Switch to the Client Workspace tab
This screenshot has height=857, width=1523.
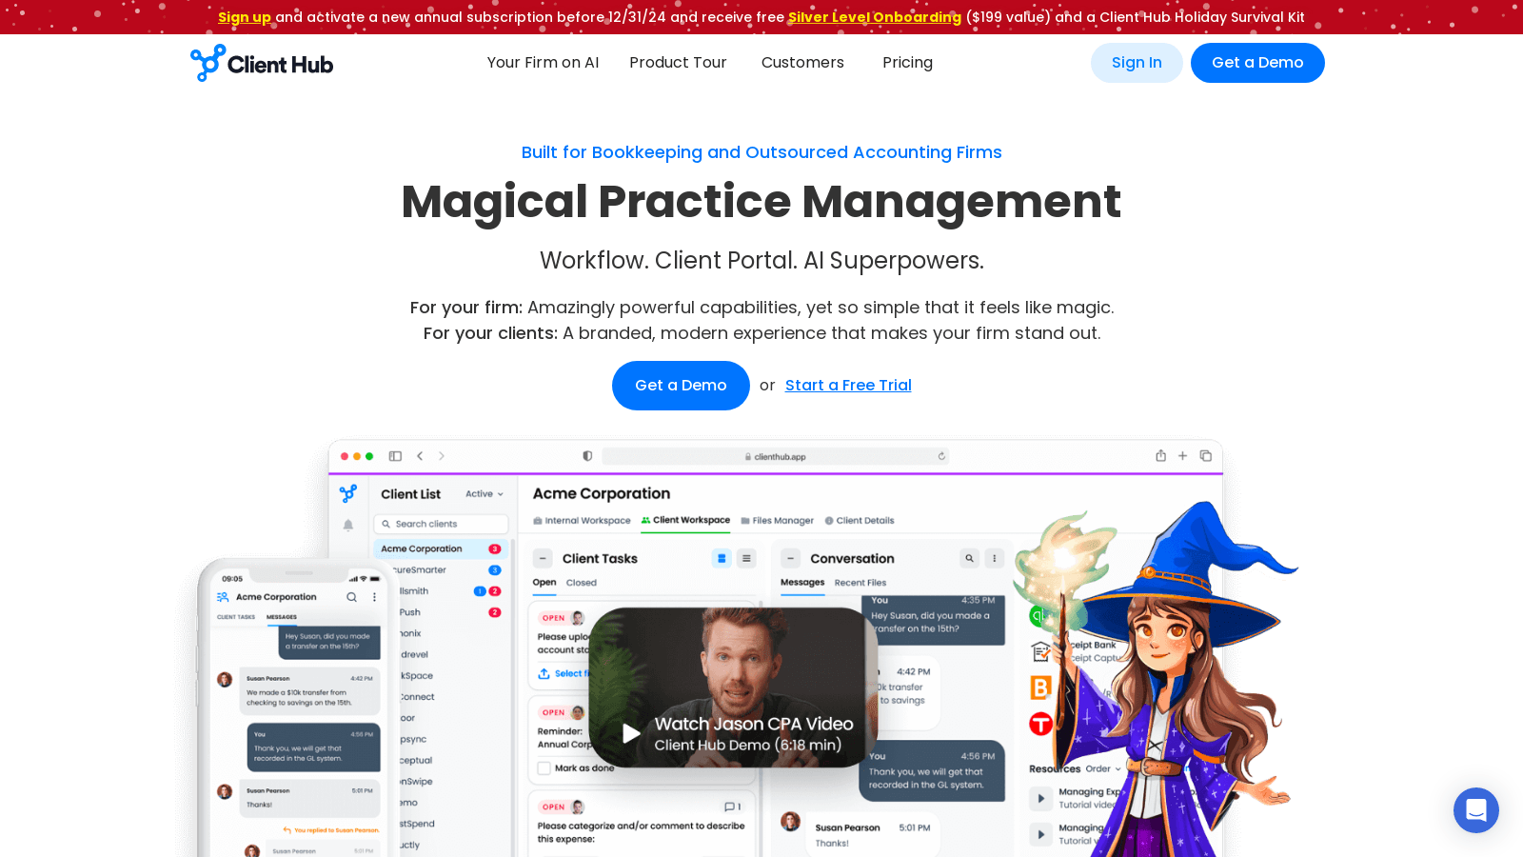click(x=685, y=520)
